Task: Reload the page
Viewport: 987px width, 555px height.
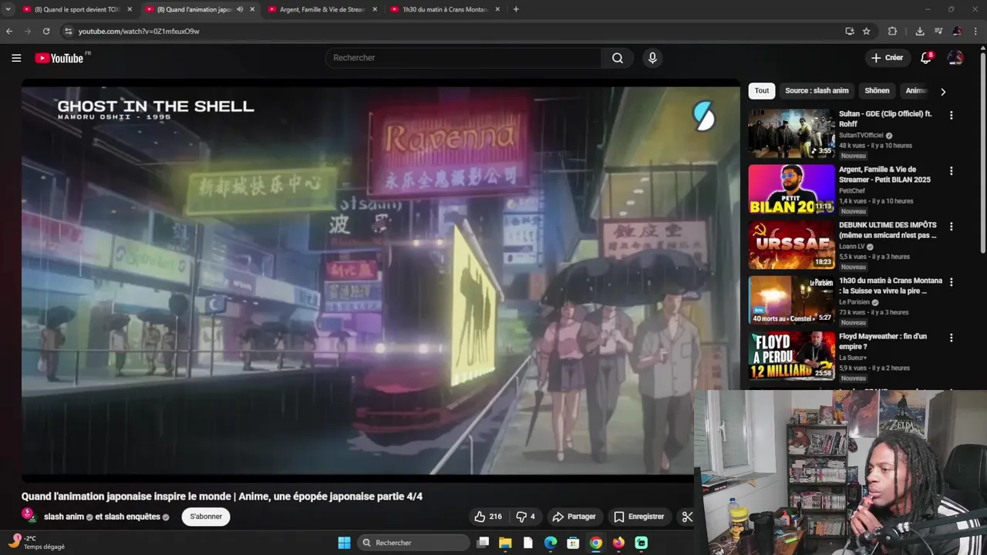Action: (46, 31)
